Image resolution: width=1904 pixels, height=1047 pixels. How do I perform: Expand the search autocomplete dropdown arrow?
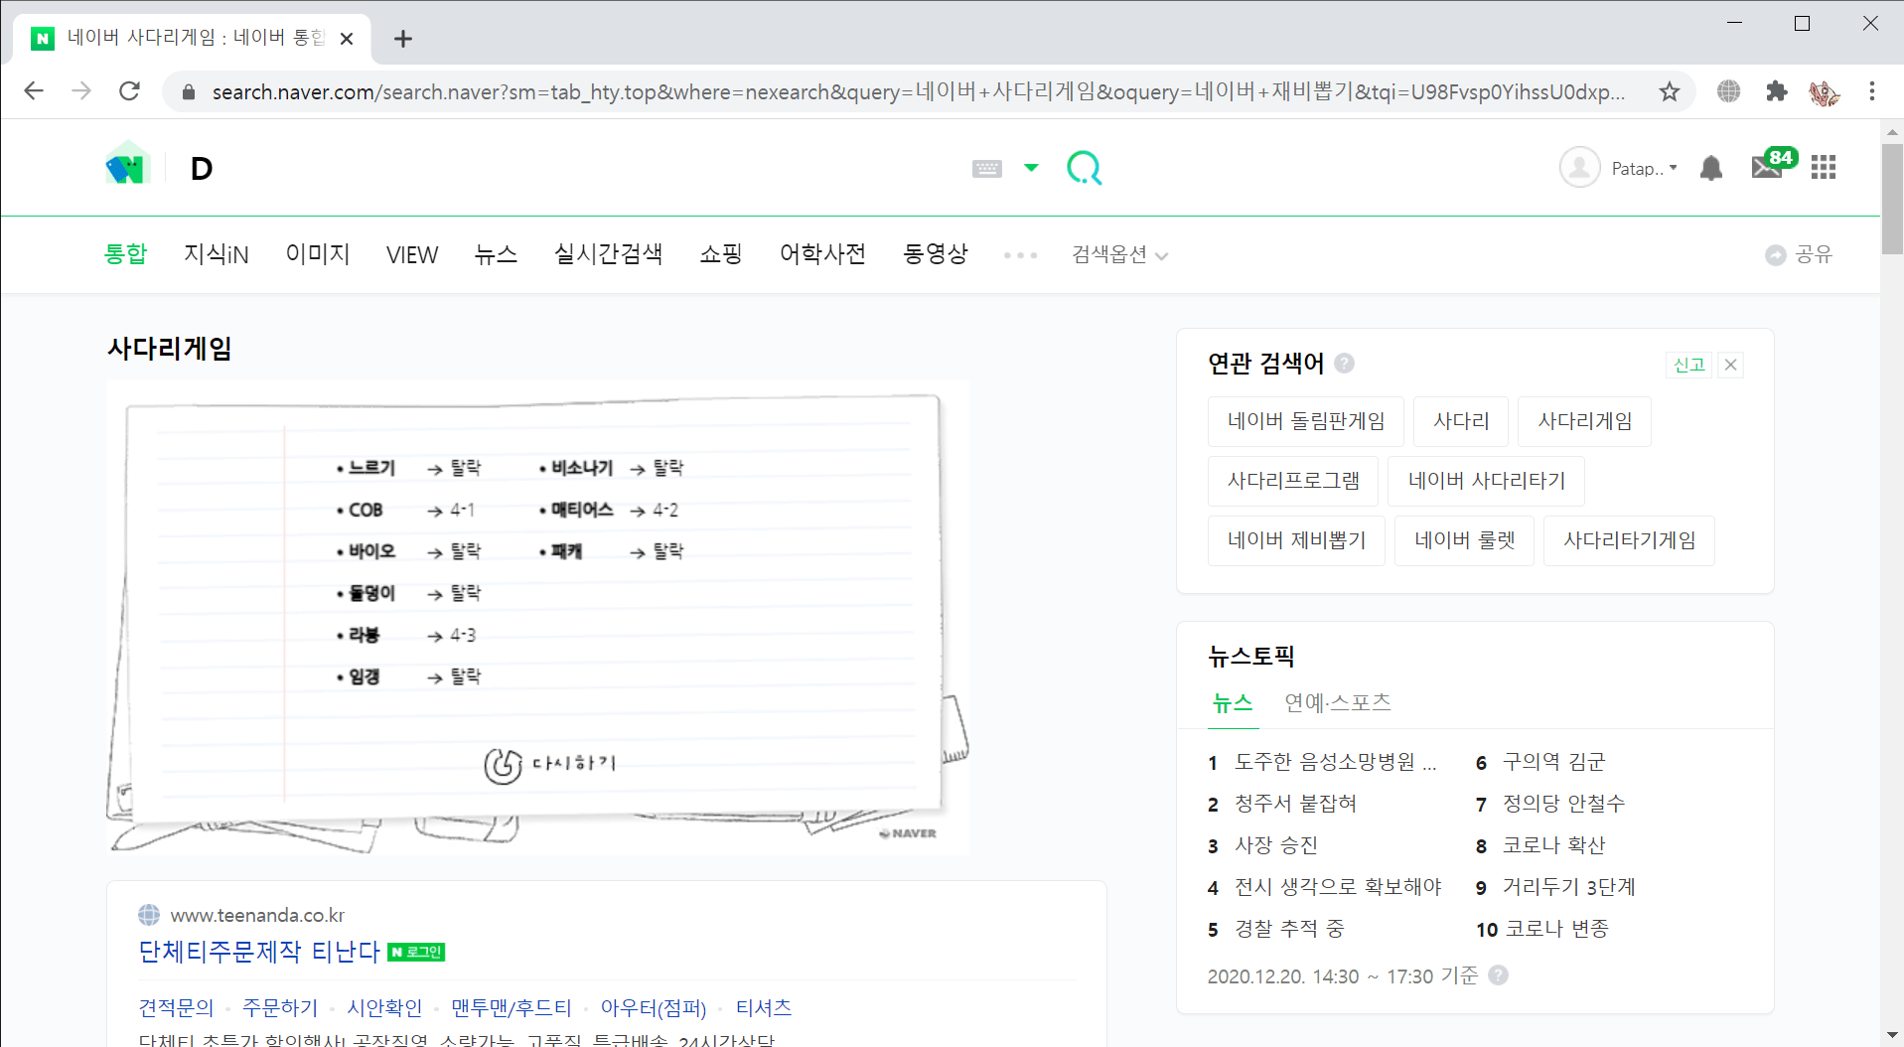[x=1031, y=167]
